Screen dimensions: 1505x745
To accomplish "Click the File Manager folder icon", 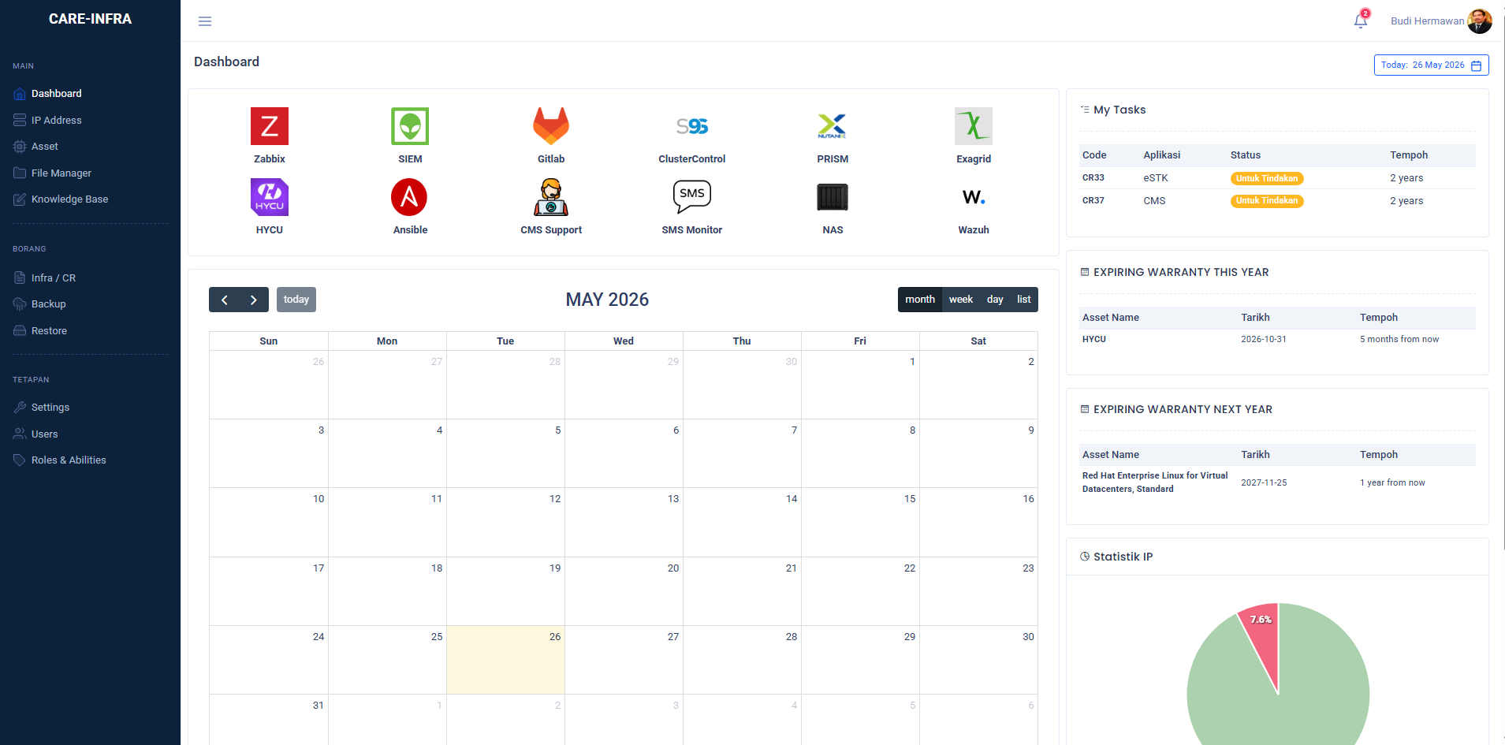I will click(20, 173).
